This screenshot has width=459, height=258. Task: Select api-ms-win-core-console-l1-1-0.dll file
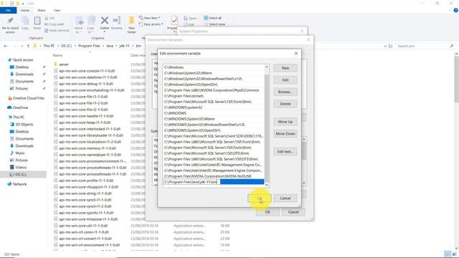pyautogui.click(x=87, y=71)
